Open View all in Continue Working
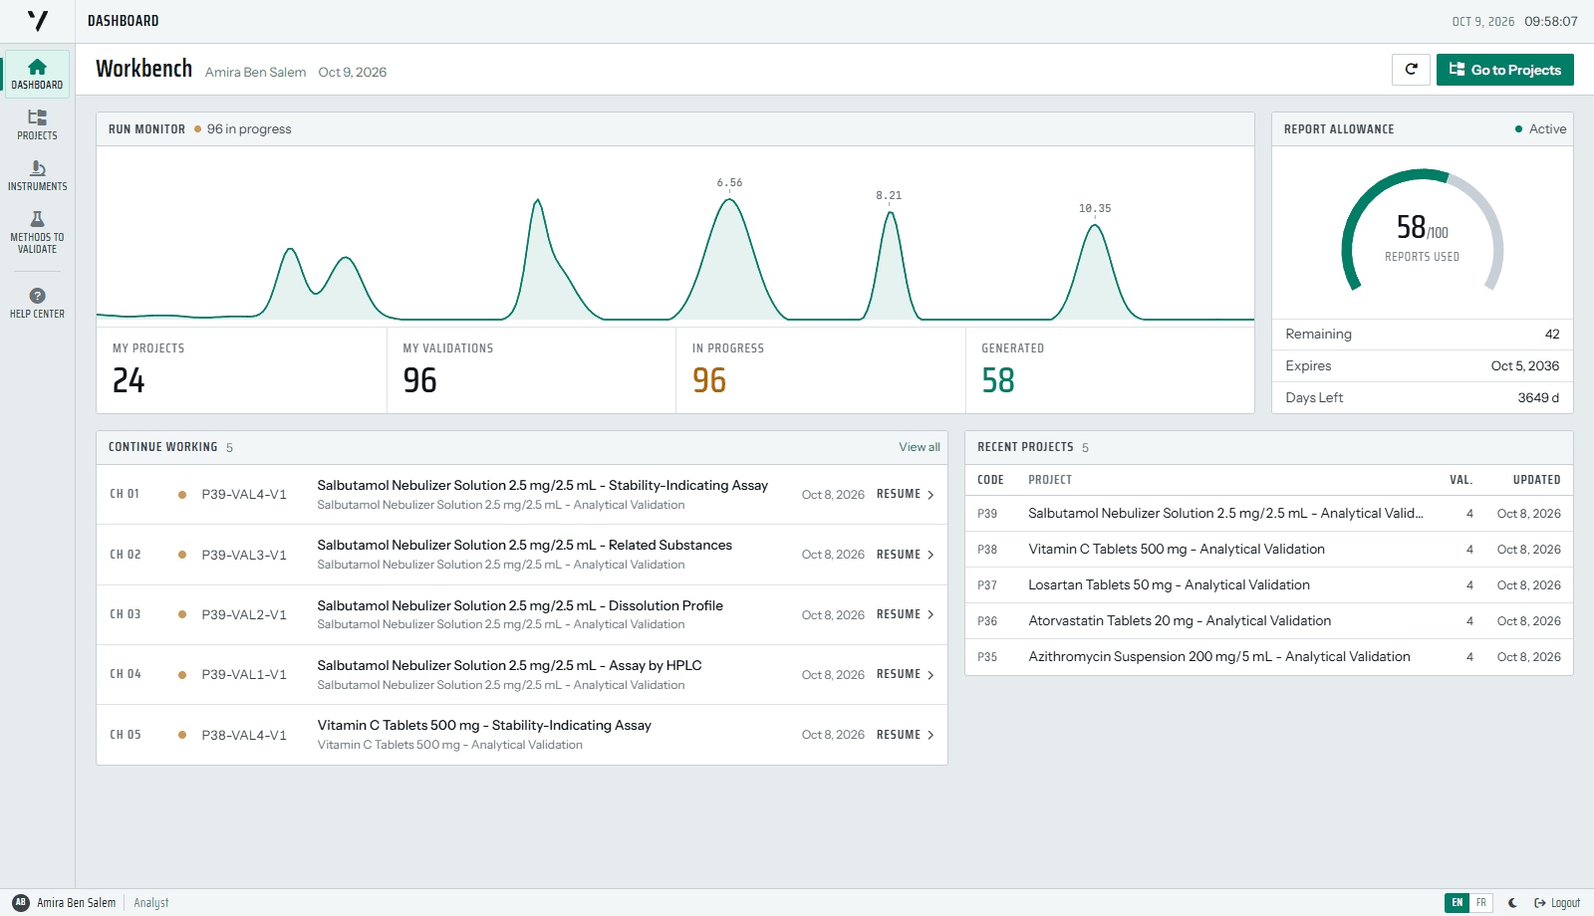The image size is (1594, 916). pos(920,447)
